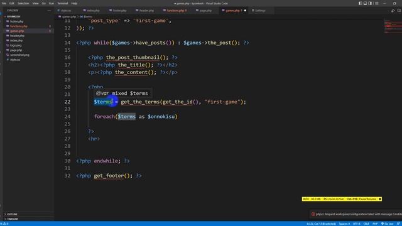
Task: Click errors and warnings count in status bar
Action: (4, 223)
